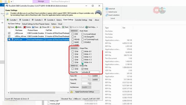
Task: Check the 64-bit v1.3 XInput checkbox
Action: pyautogui.click(x=83, y=60)
